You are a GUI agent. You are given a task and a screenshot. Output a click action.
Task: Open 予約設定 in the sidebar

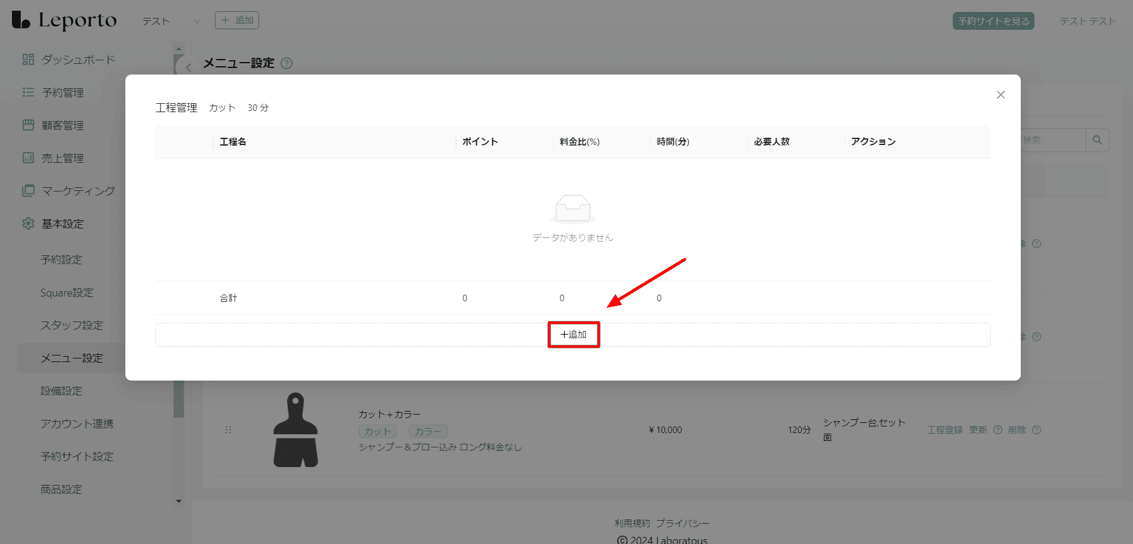coord(61,260)
